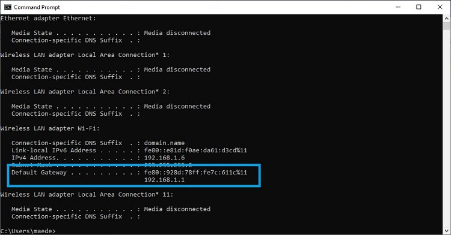The width and height of the screenshot is (451, 235).
Task: Click the scrollbar down arrow
Action: pyautogui.click(x=446, y=231)
